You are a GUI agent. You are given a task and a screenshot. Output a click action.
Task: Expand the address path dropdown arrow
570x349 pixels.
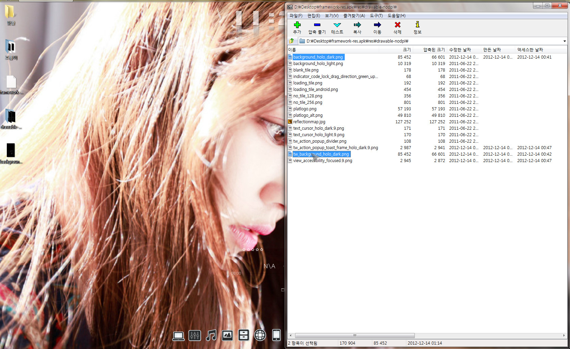[x=565, y=41]
